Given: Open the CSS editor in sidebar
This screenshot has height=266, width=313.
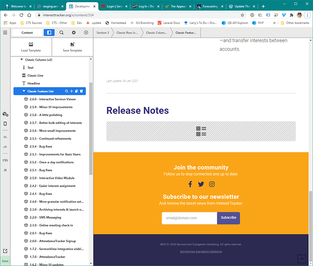Looking at the screenshot, I should point(5,160).
